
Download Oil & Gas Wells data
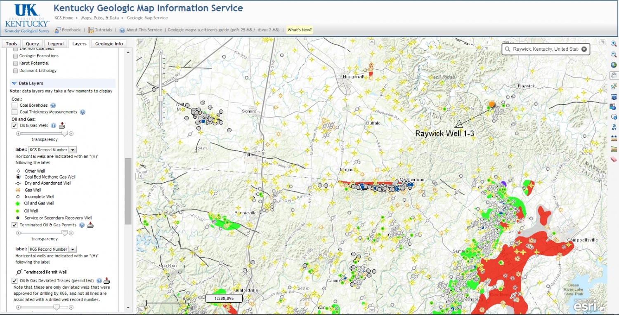click(x=62, y=126)
